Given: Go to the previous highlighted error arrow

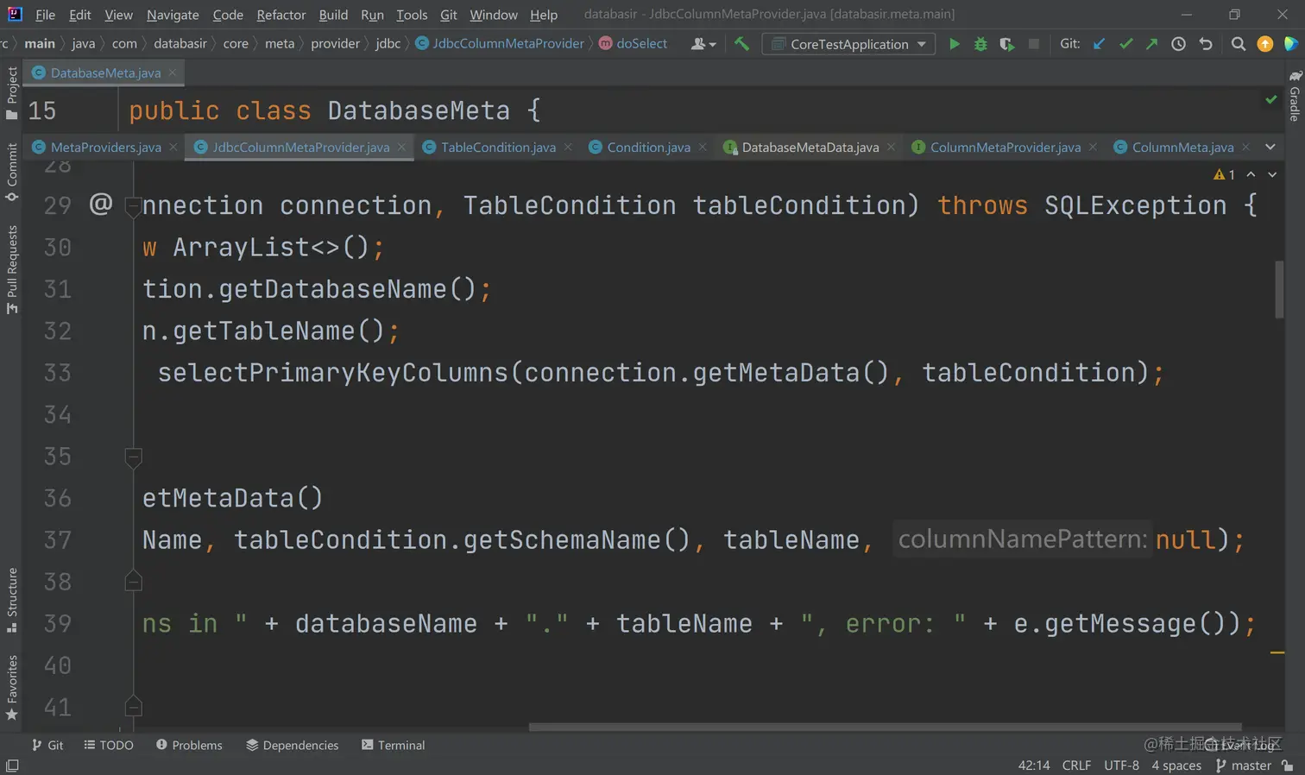Looking at the screenshot, I should coord(1251,174).
